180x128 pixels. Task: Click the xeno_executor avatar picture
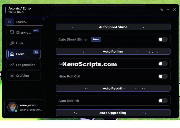13,107
